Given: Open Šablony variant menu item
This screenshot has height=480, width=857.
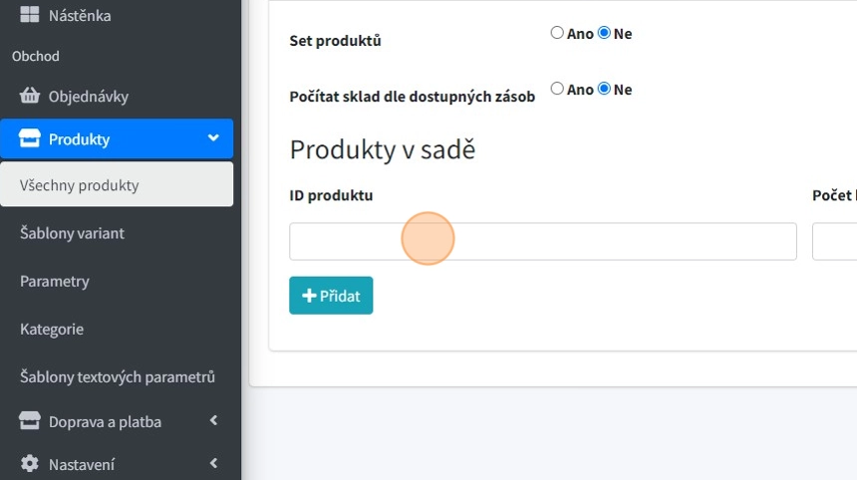Looking at the screenshot, I should [x=72, y=233].
